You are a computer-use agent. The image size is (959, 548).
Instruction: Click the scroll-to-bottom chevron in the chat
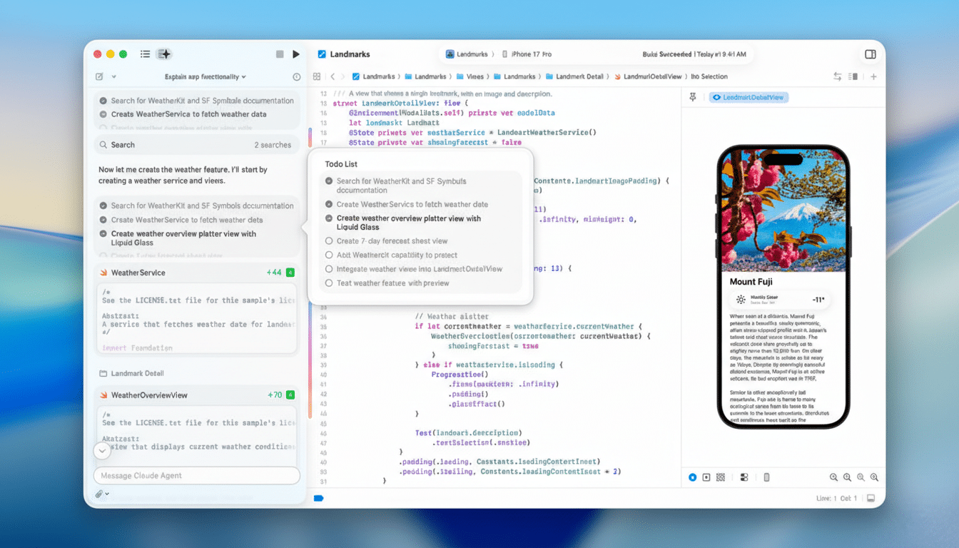coord(102,450)
